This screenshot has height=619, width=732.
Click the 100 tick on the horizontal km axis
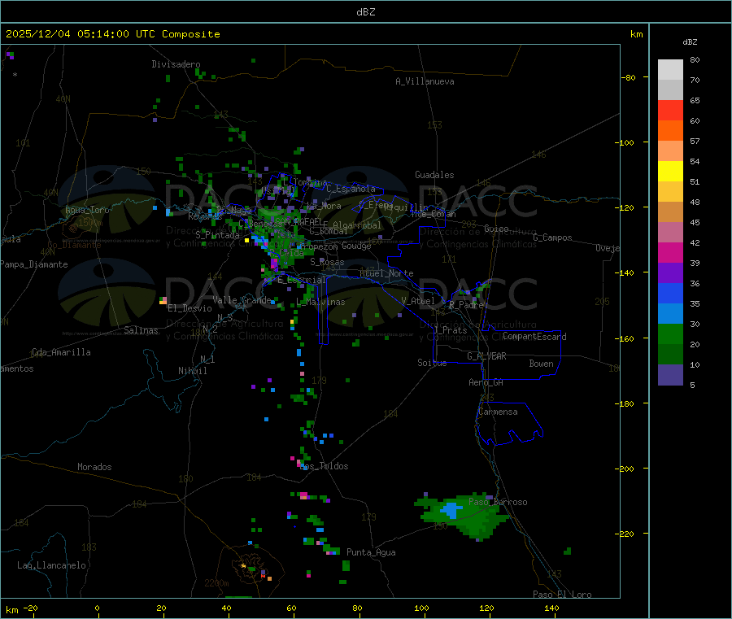pos(421,608)
